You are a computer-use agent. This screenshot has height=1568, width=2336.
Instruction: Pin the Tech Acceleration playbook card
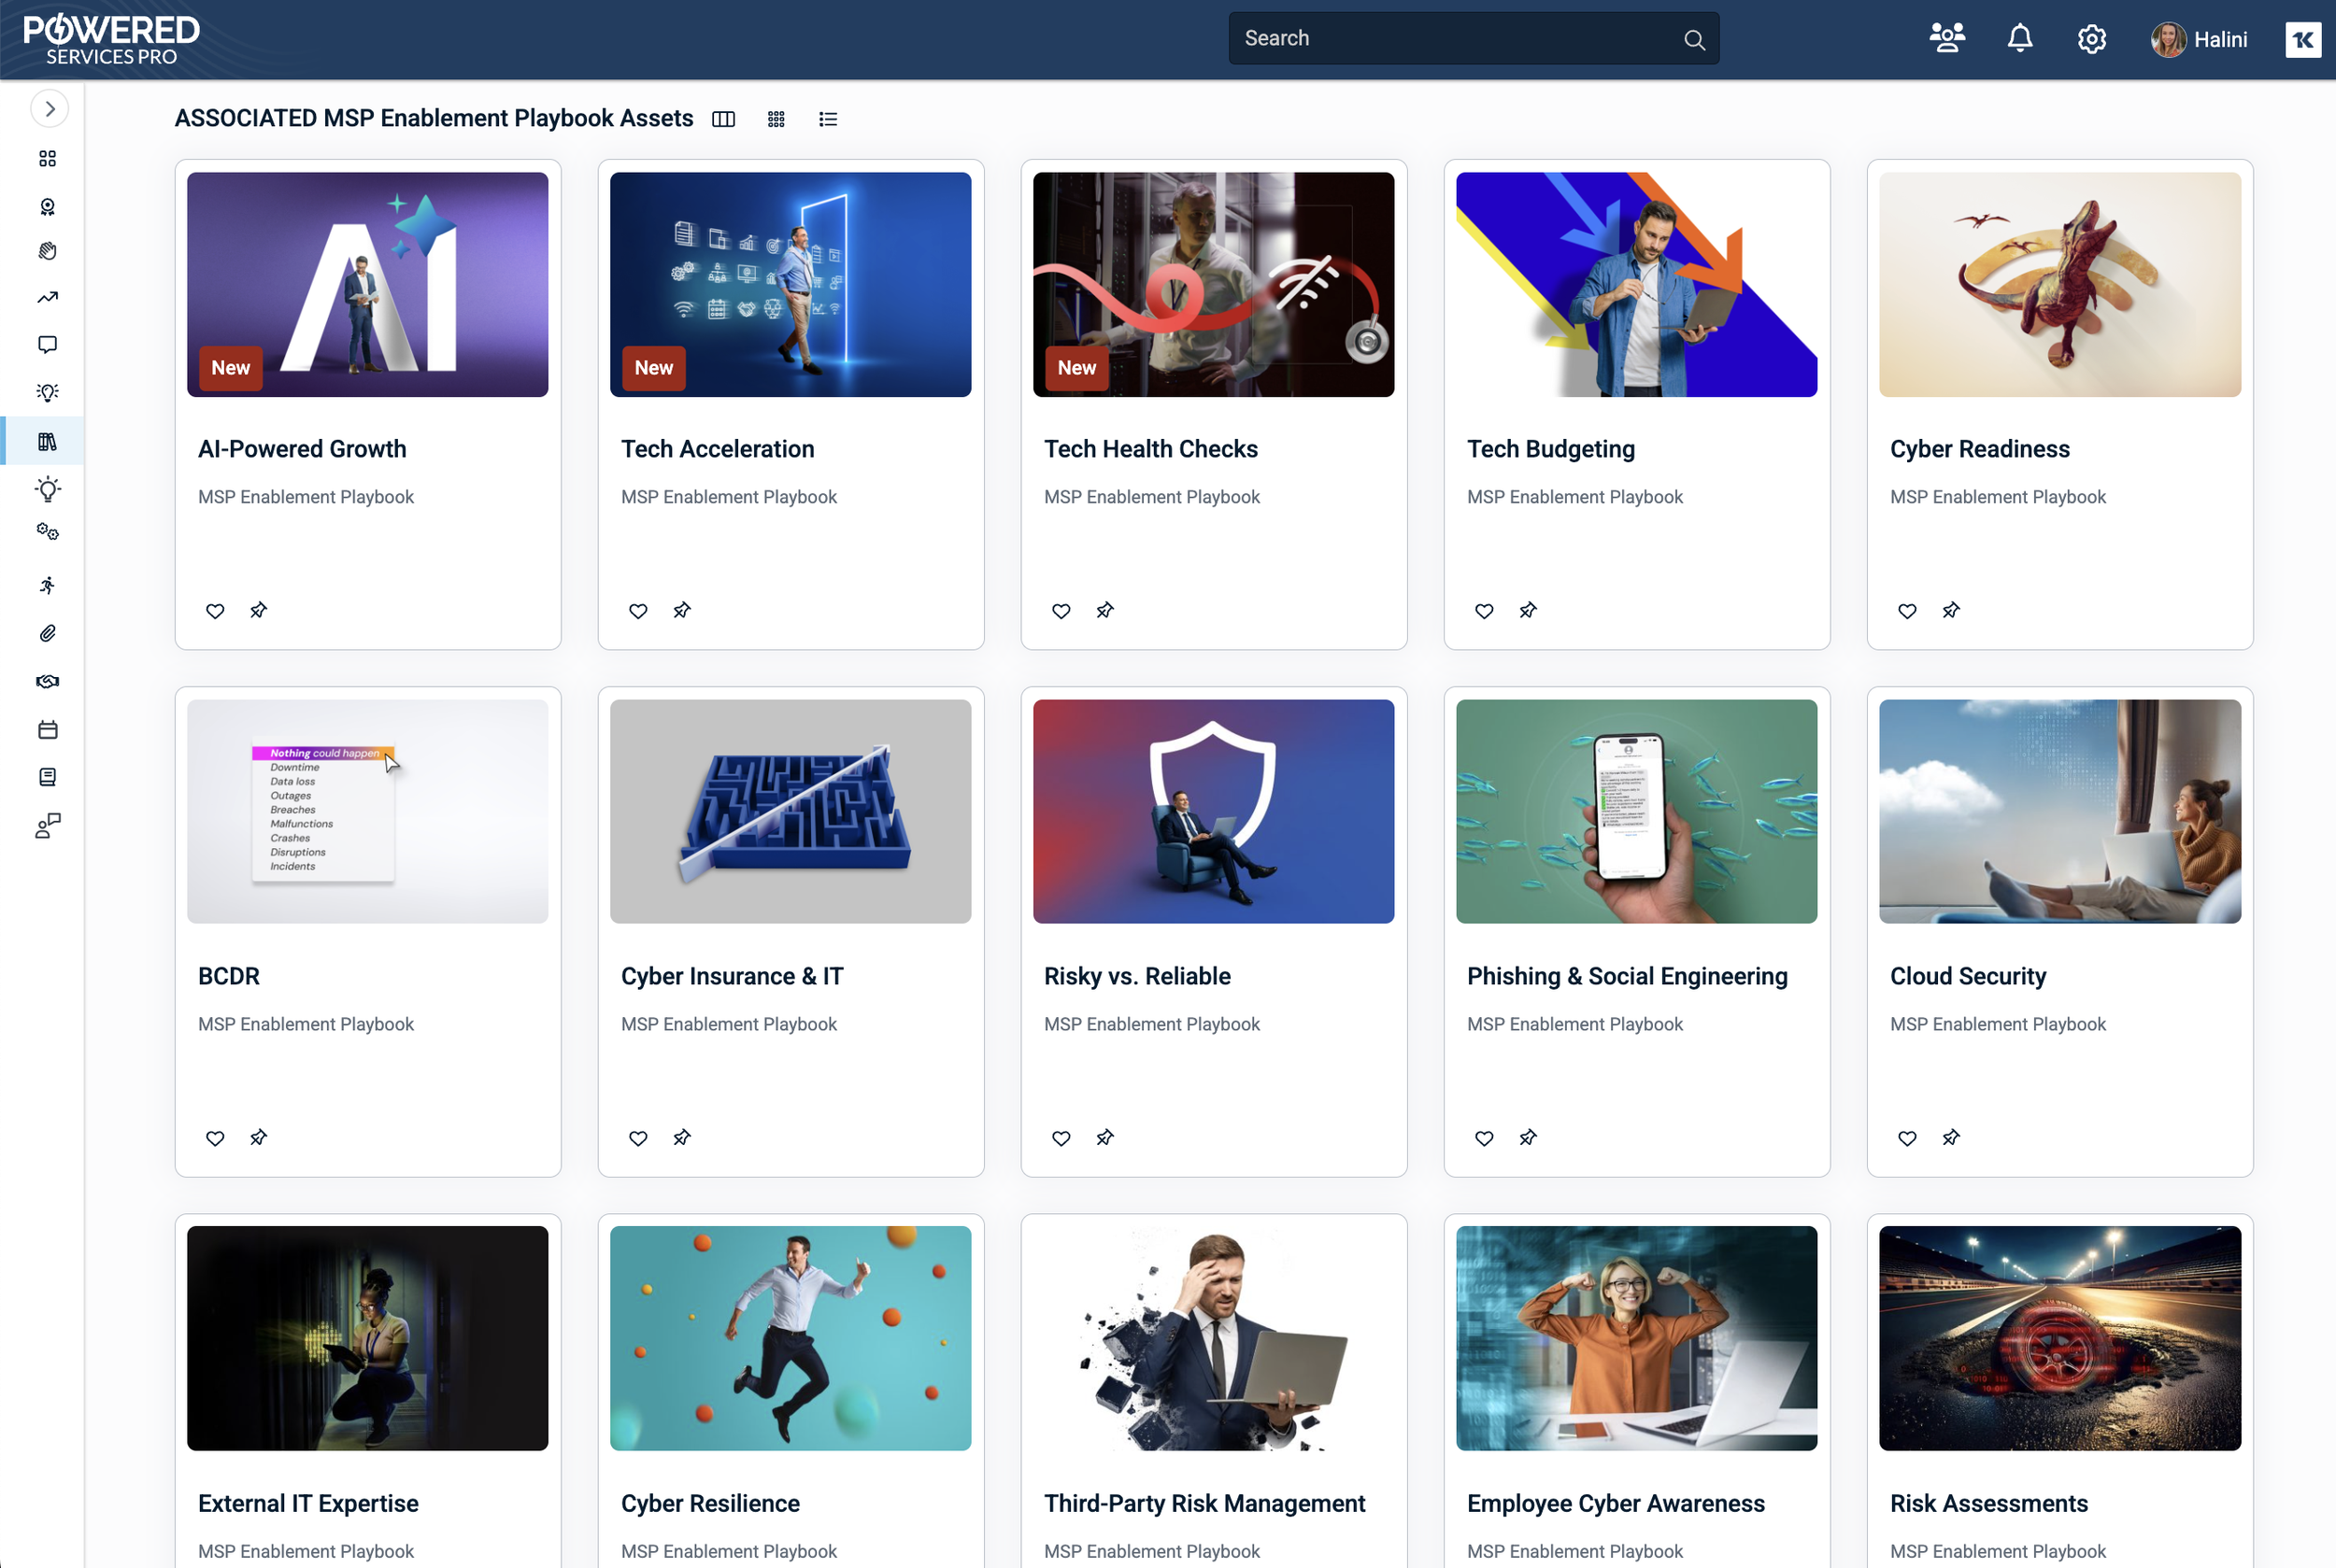click(682, 611)
